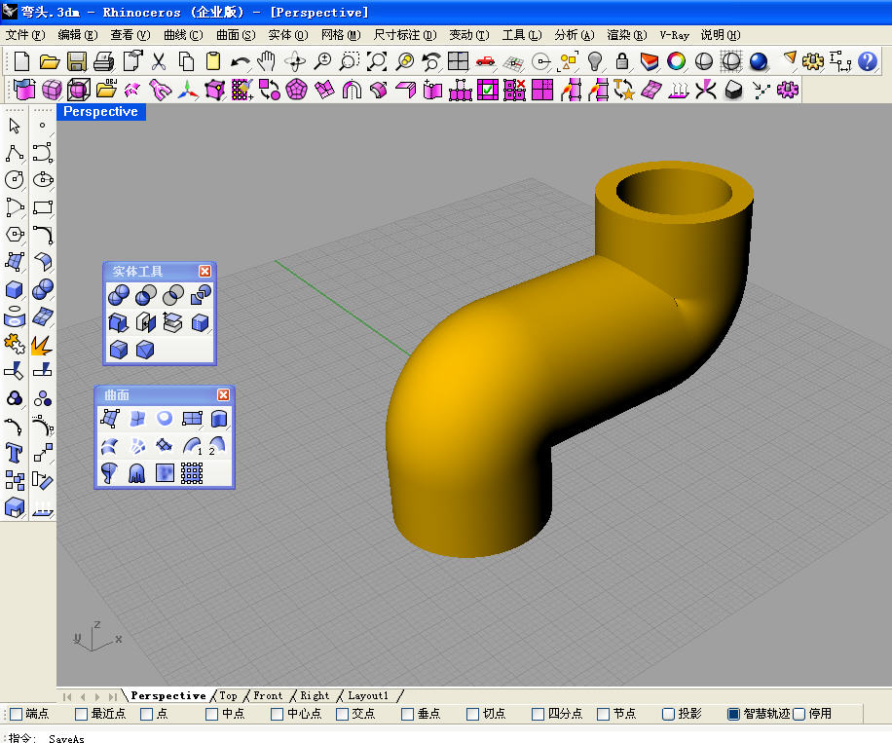Toggle the 中心点 osnap checkbox
892x743 pixels.
click(278, 714)
